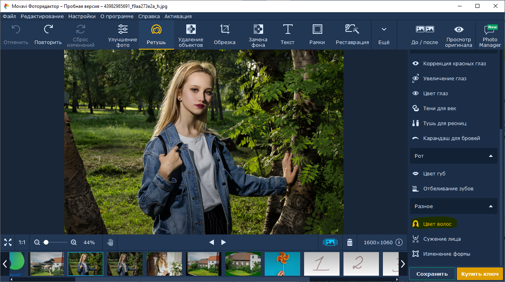Go to previous image arrow
Image resolution: width=505 pixels, height=282 pixels.
212,242
